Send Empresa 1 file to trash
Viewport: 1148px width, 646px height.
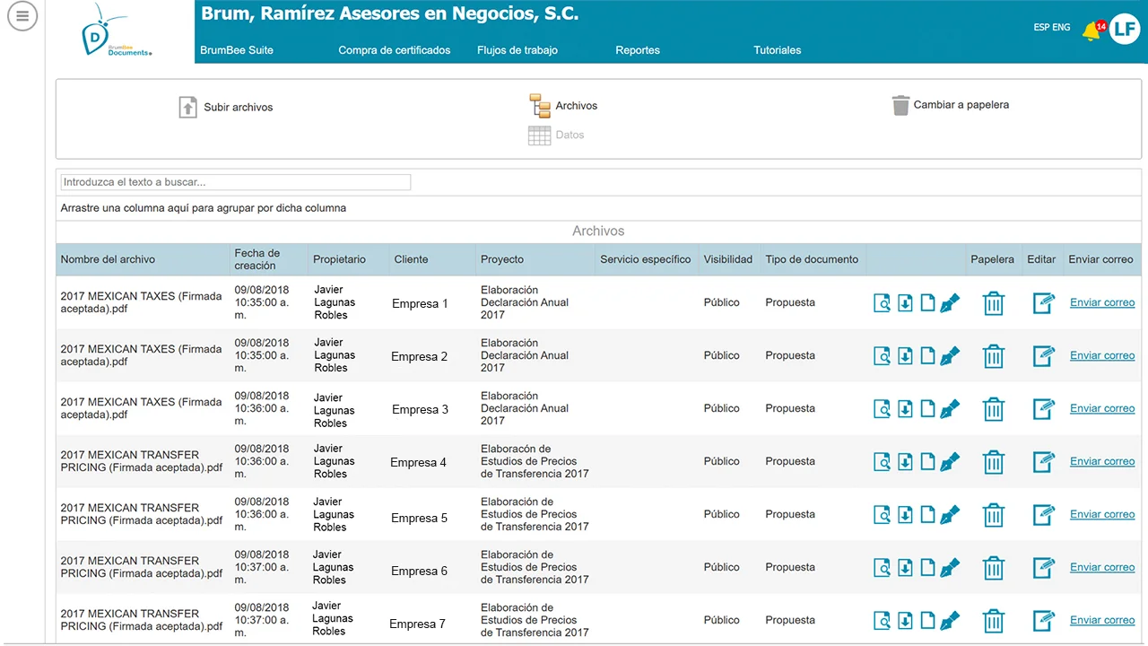[x=993, y=303]
